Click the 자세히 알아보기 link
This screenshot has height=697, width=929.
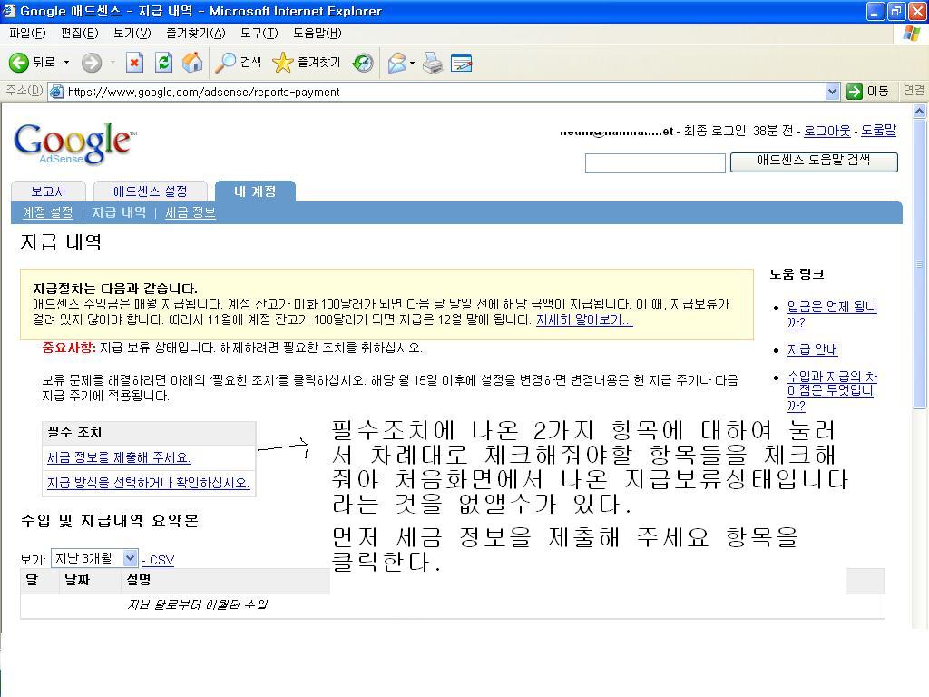(x=584, y=320)
